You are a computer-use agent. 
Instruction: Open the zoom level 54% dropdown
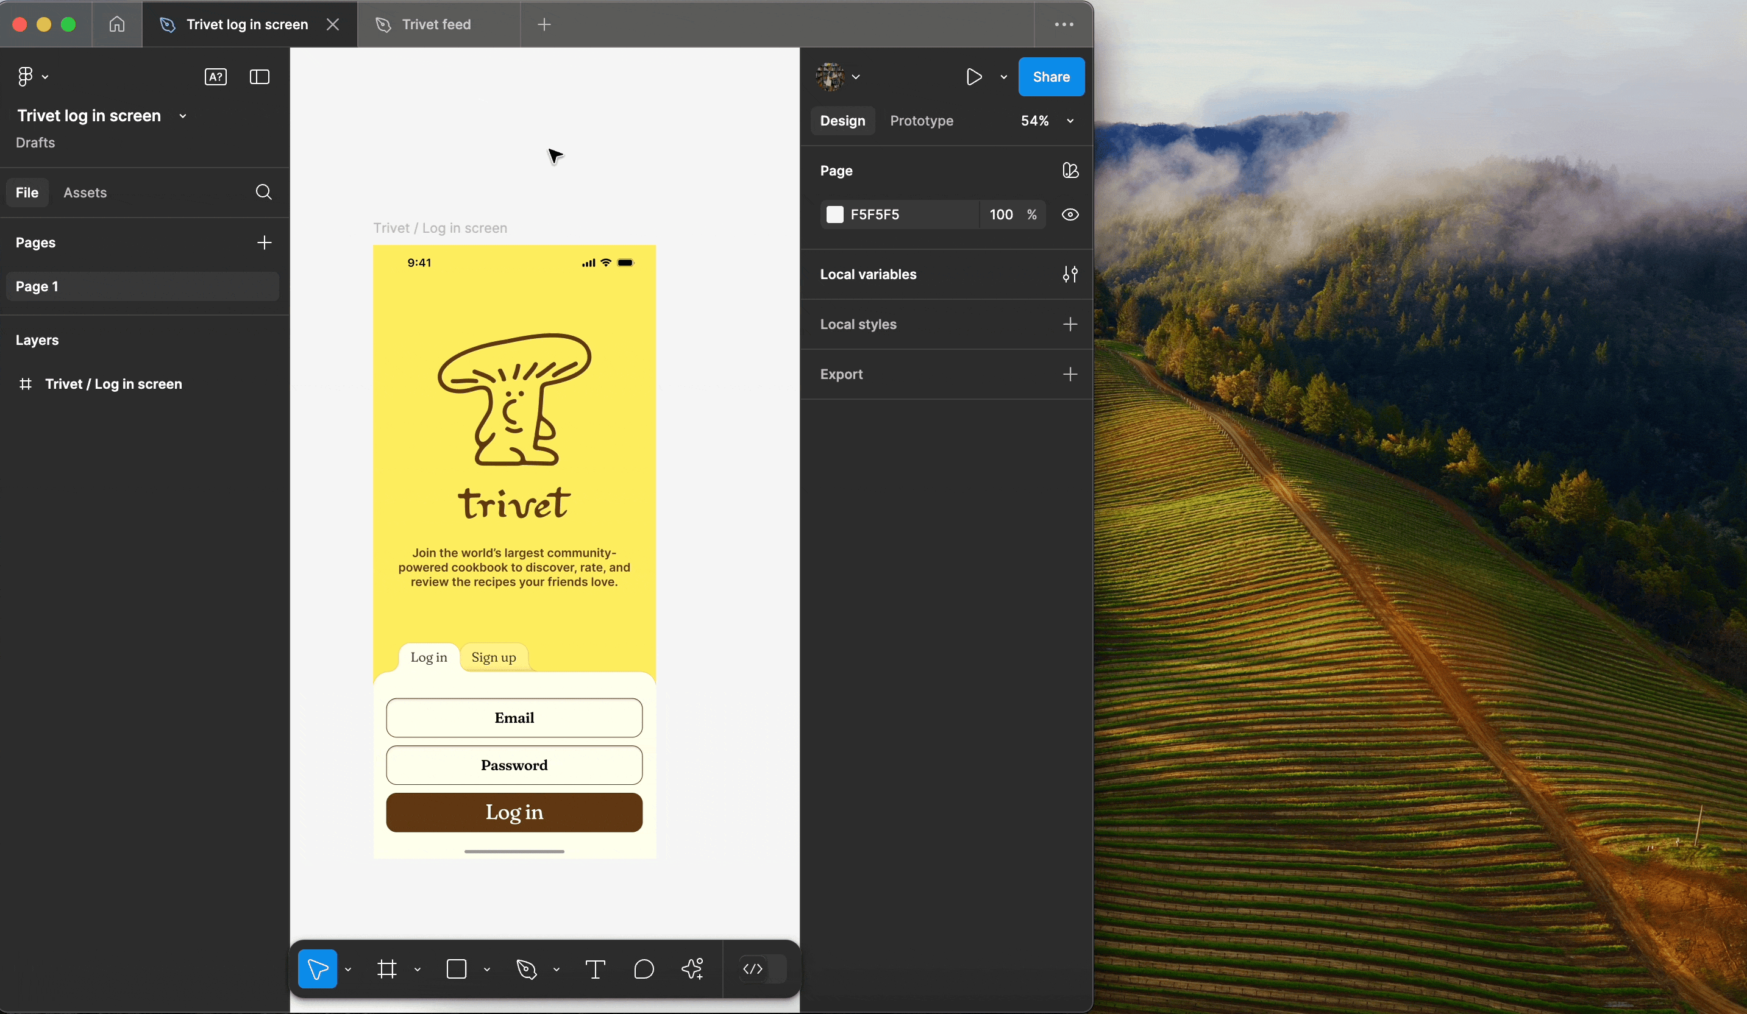click(x=1046, y=121)
